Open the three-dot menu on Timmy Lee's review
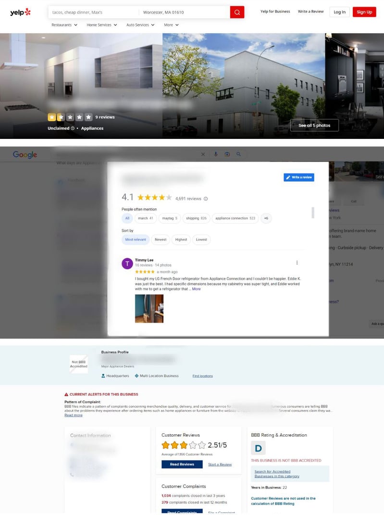This screenshot has height=515, width=384. coord(297,263)
